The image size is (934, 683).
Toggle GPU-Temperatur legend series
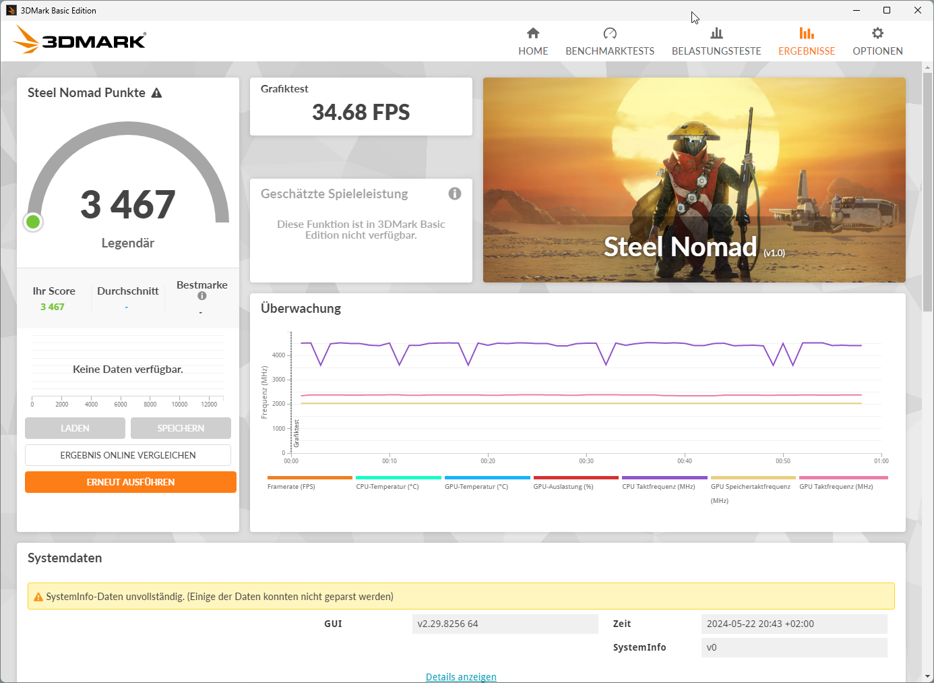point(487,483)
